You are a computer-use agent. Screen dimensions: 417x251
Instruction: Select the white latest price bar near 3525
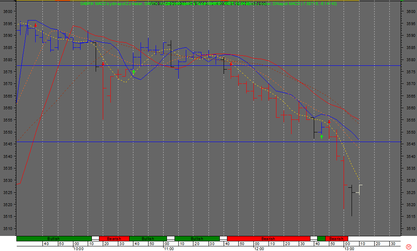point(359,190)
